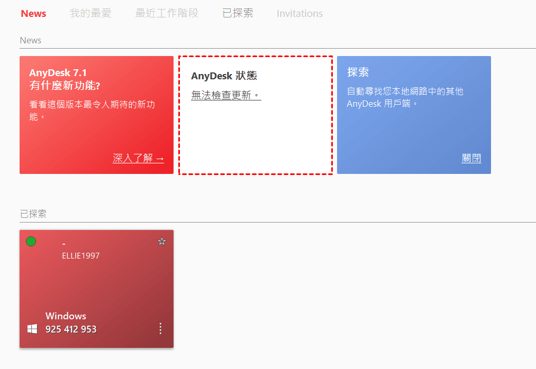Follow the 深入了解 → link
The height and width of the screenshot is (369, 536).
pos(138,158)
